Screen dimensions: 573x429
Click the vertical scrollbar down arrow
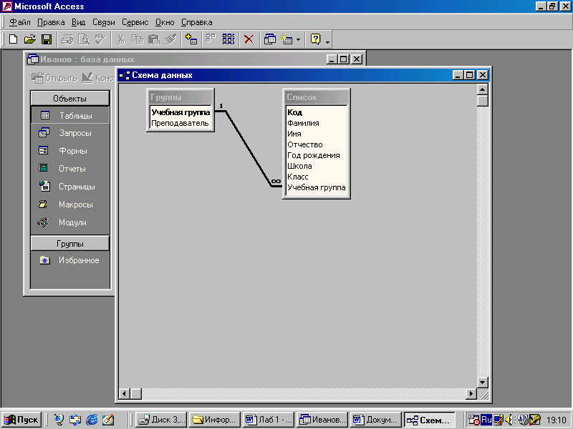pyautogui.click(x=483, y=383)
